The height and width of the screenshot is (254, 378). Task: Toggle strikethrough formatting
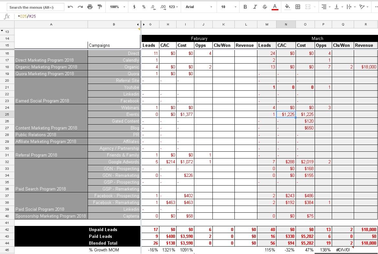pos(265,7)
